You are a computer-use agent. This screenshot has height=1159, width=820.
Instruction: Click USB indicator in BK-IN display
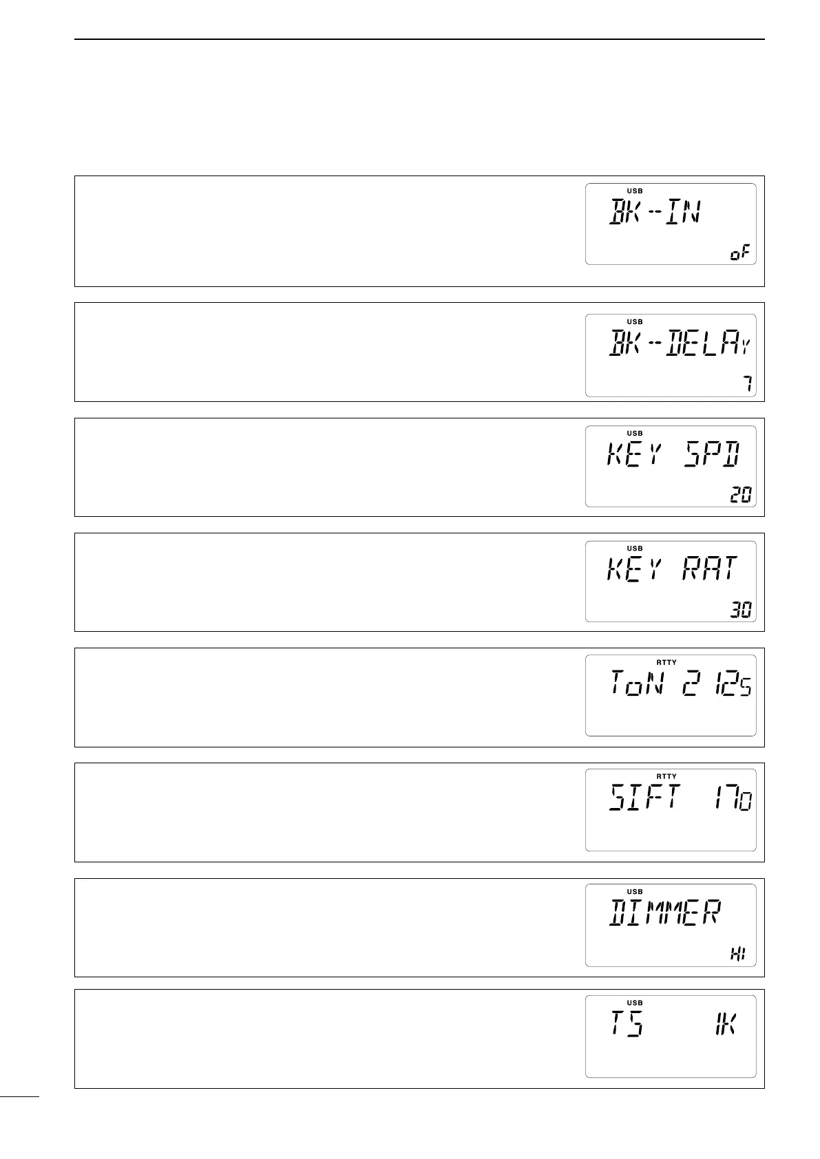click(635, 191)
